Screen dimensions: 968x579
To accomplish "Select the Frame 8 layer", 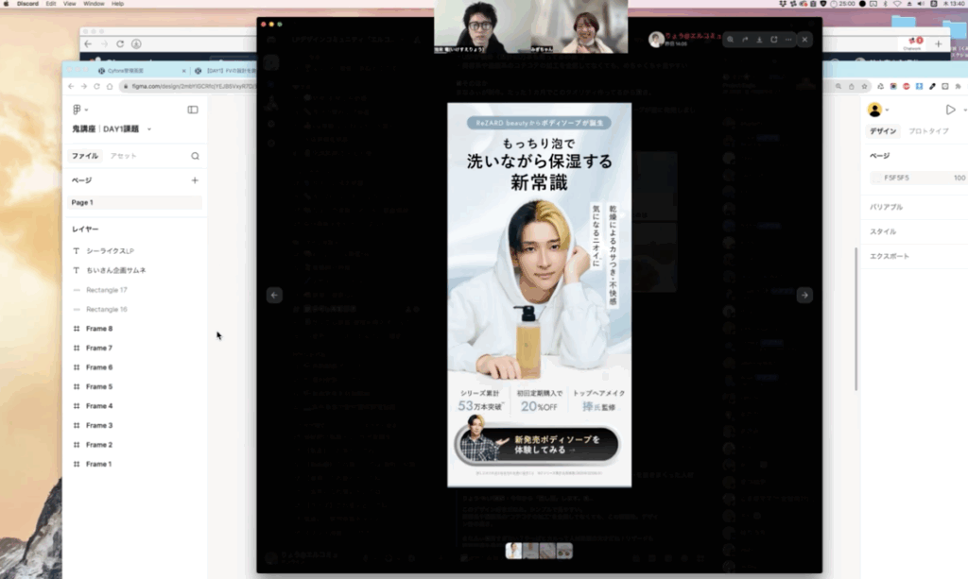I will coord(98,329).
